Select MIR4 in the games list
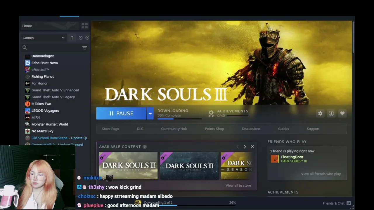The height and width of the screenshot is (210, 374). (36, 118)
